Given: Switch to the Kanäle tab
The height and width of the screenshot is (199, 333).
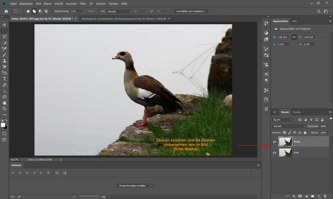Looking at the screenshot, I should [297, 112].
